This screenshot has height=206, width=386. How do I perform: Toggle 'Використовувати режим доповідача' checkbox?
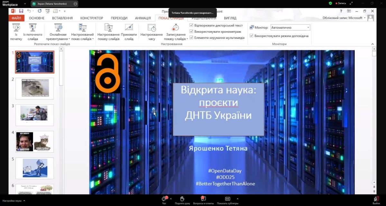252,36
